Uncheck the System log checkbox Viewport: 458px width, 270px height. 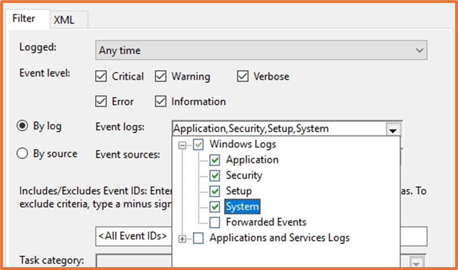(215, 207)
